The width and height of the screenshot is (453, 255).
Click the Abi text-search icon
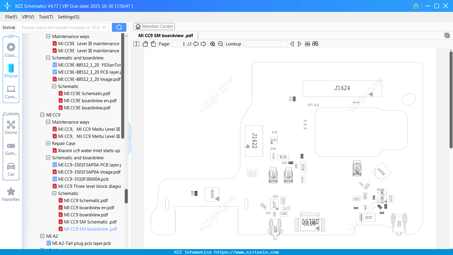307,44
